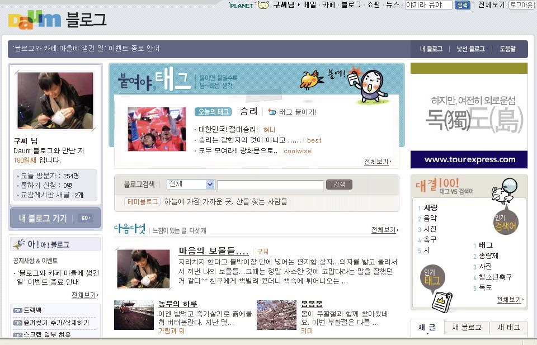Open the 모두 모여라!! 광화문으로.. post
Viewport: 537px width, 345px height.
[x=238, y=151]
